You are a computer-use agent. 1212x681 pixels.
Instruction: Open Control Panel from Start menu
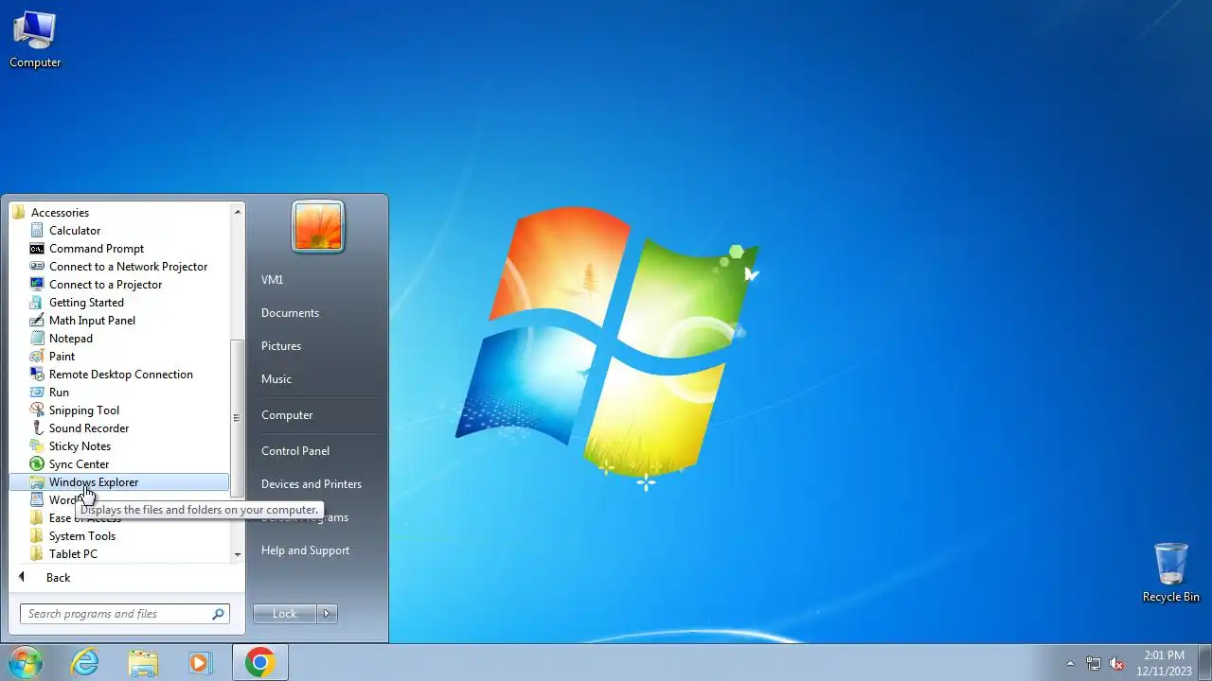point(295,451)
